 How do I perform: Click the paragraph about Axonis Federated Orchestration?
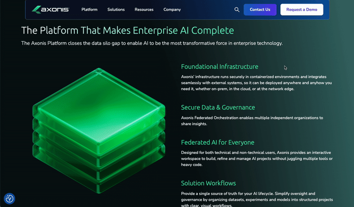(252, 121)
